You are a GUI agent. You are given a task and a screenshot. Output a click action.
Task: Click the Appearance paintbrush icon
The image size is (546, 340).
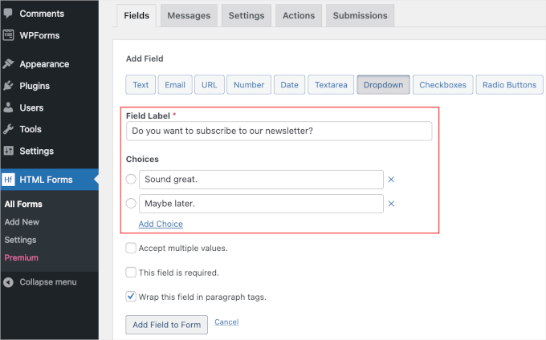point(8,64)
